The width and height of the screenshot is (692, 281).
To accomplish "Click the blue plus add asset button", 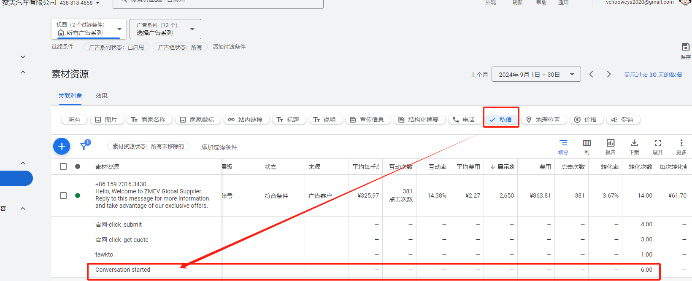I will (x=62, y=146).
